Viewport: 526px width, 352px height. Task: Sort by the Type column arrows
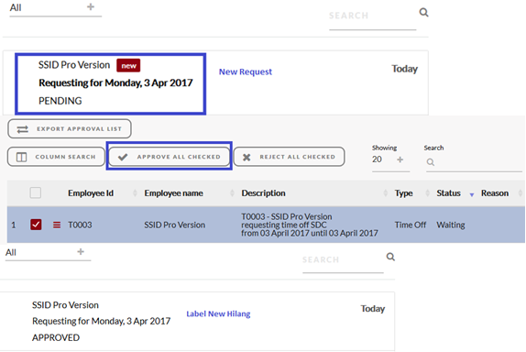pos(427,192)
